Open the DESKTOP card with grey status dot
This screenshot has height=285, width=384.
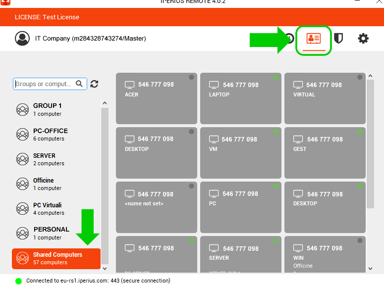click(157, 153)
